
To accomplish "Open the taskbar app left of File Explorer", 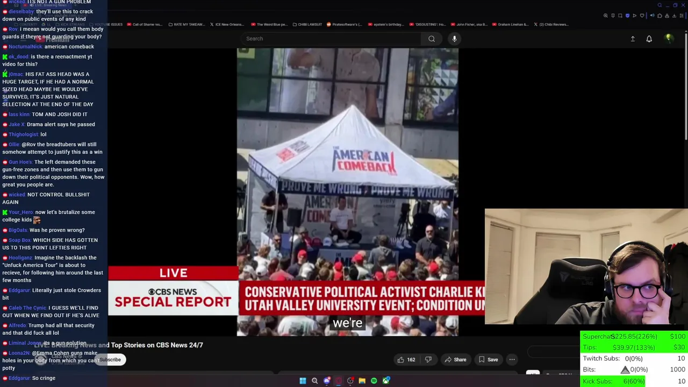I will coord(350,381).
